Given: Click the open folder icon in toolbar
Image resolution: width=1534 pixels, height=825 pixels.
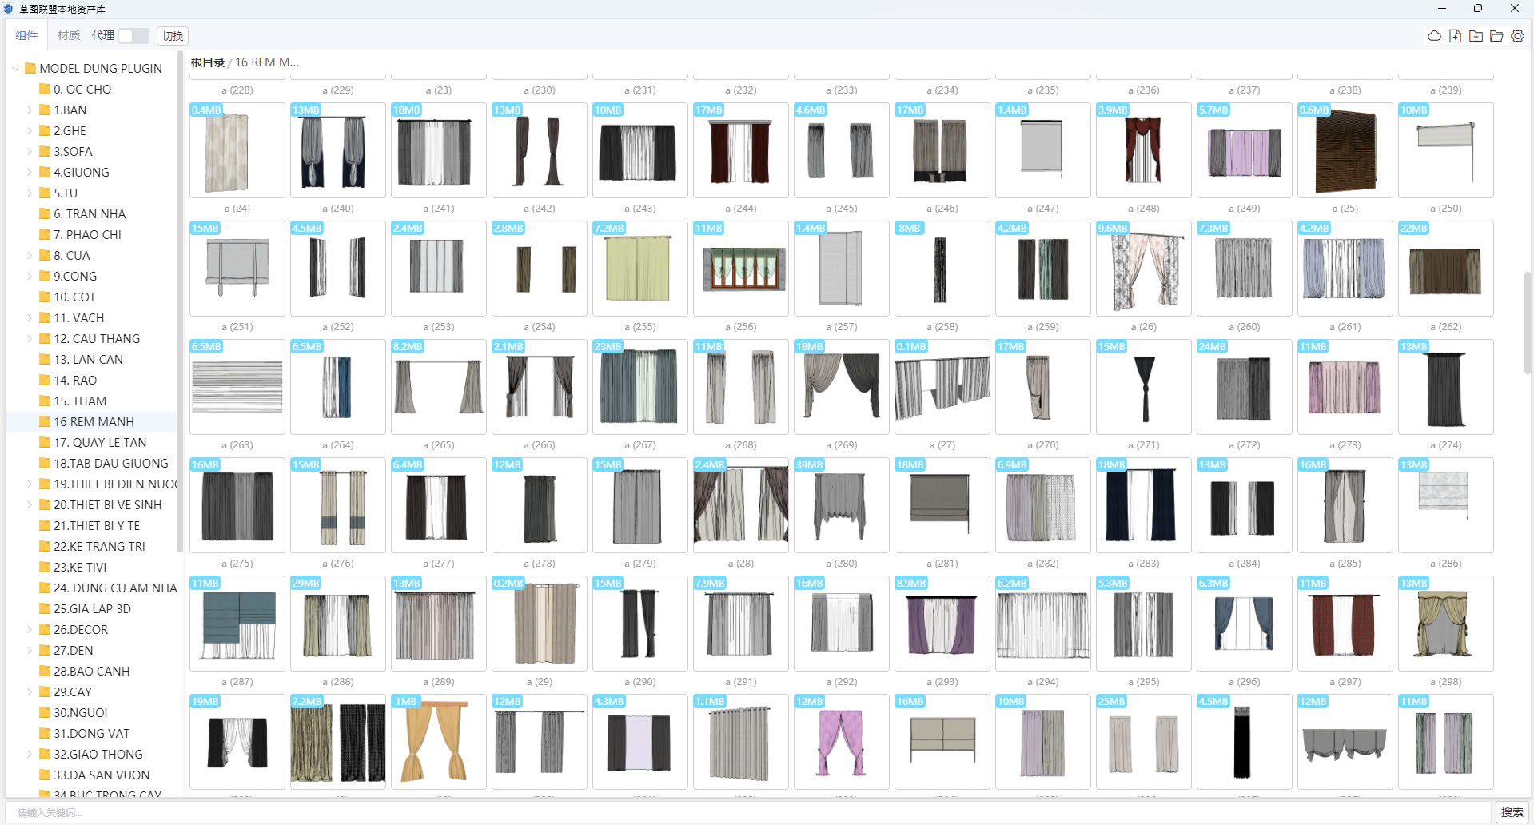Looking at the screenshot, I should point(1496,36).
